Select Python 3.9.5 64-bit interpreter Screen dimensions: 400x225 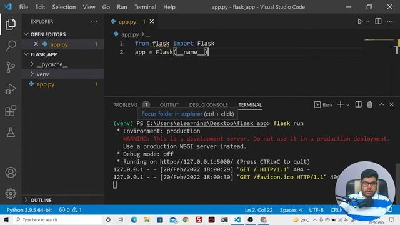pos(29,210)
